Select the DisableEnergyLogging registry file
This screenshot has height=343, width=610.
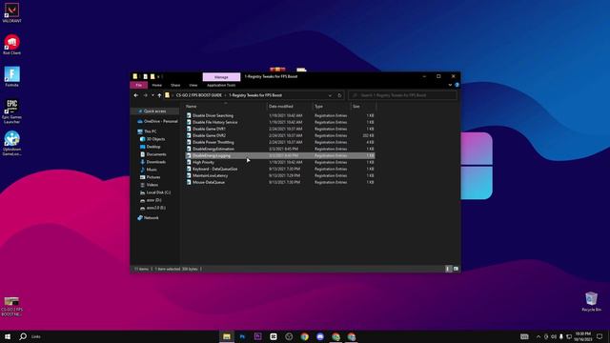click(x=280, y=155)
